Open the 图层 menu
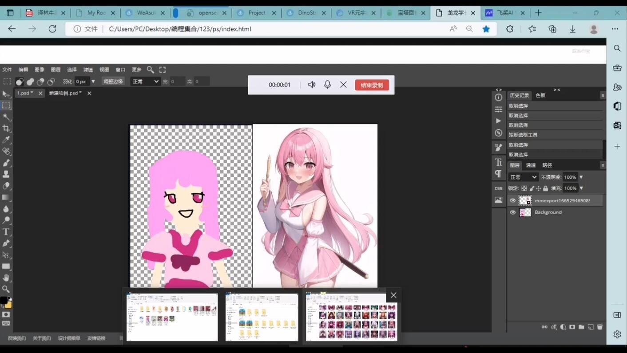The image size is (627, 353). 56,70
